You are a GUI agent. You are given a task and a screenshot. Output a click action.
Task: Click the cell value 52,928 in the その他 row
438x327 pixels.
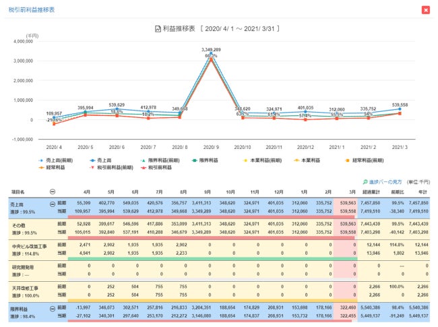(x=84, y=224)
